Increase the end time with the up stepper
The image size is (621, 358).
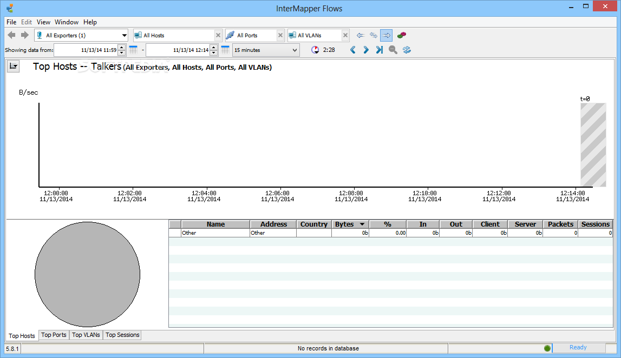point(213,48)
